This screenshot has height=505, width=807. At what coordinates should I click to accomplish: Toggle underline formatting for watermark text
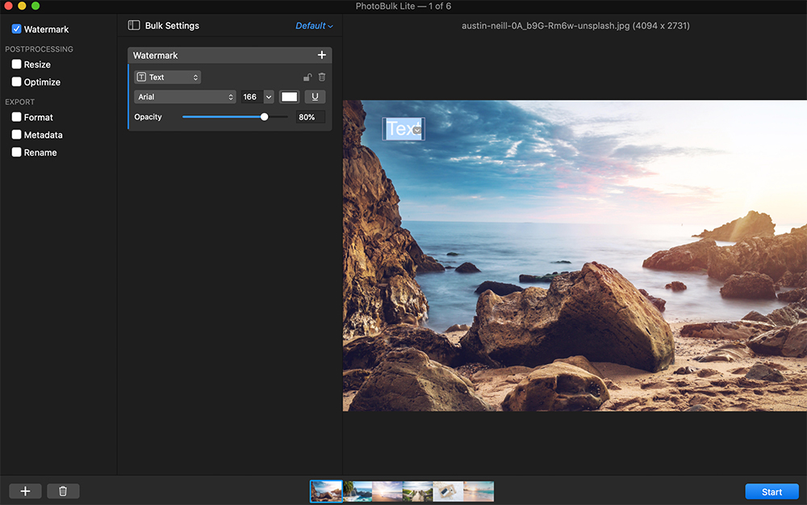pyautogui.click(x=314, y=96)
